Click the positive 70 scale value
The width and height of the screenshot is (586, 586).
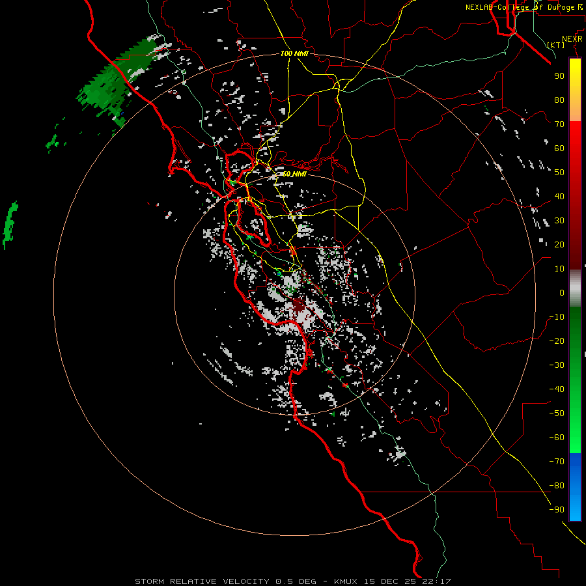[x=559, y=124]
